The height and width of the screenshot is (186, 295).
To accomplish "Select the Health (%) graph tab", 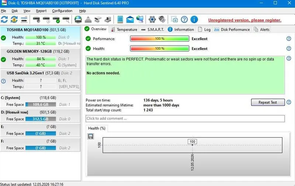I will [x=97, y=128].
